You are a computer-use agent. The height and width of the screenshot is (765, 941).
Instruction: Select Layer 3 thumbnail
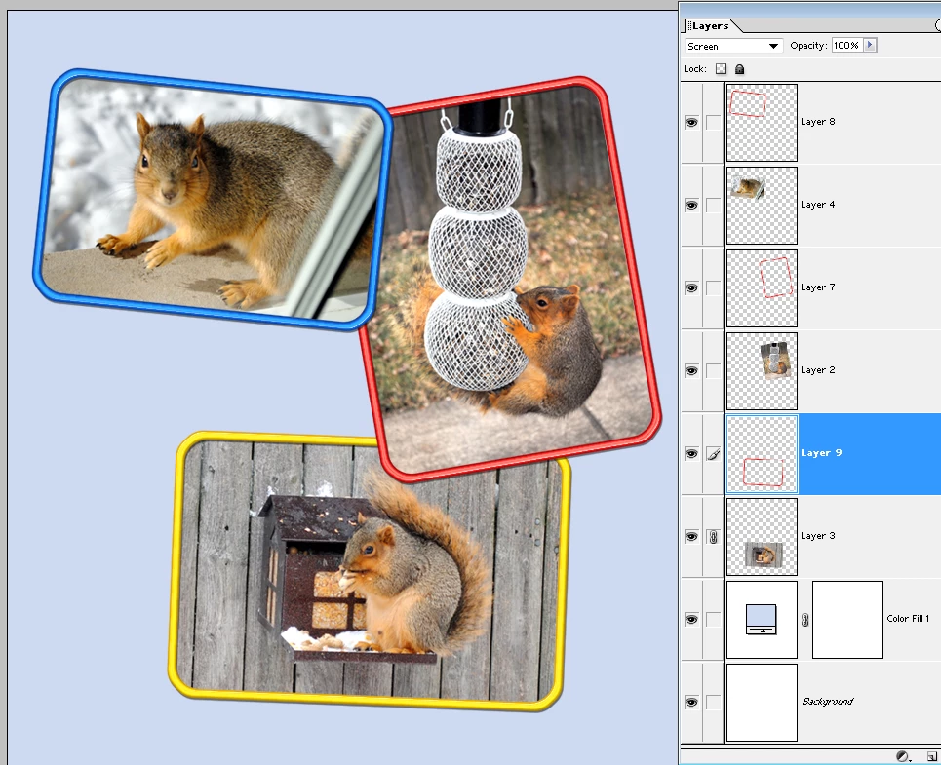tap(763, 537)
